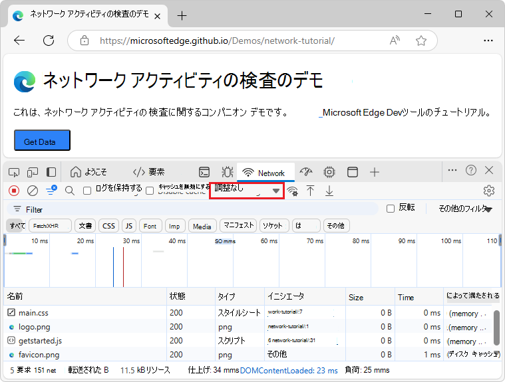Filter by JS type
The image size is (505, 382).
tap(129, 226)
